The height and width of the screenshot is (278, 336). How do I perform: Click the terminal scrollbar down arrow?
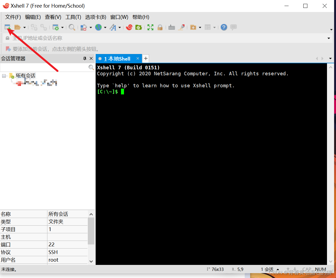point(331,261)
